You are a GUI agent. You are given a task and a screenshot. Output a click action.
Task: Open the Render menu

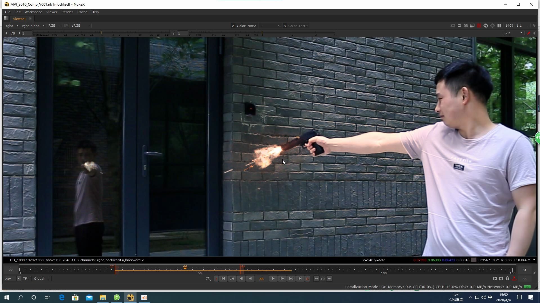[67, 12]
